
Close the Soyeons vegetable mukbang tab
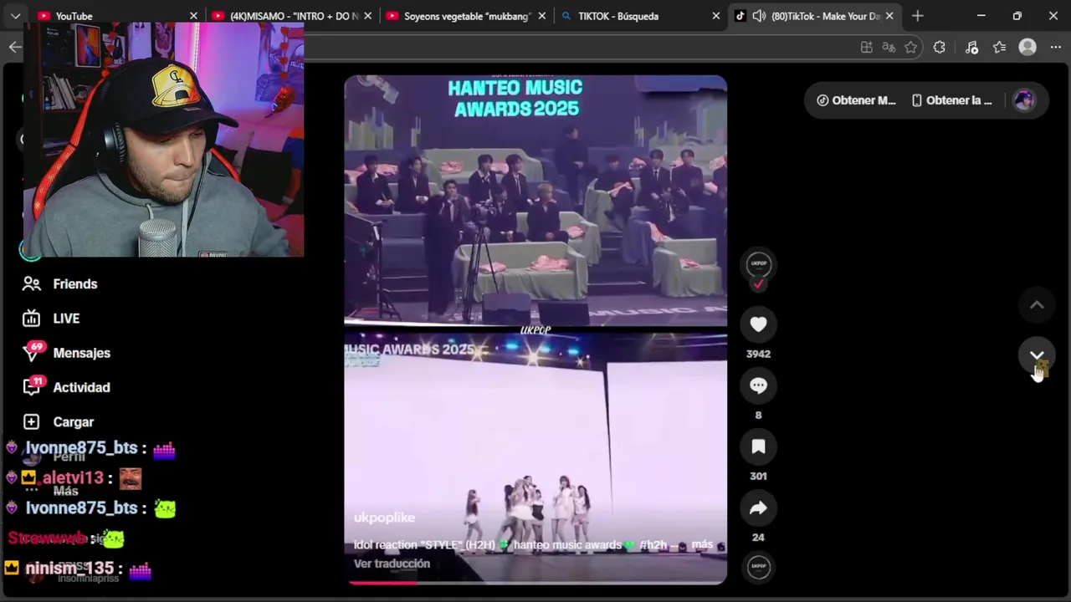pyautogui.click(x=541, y=16)
